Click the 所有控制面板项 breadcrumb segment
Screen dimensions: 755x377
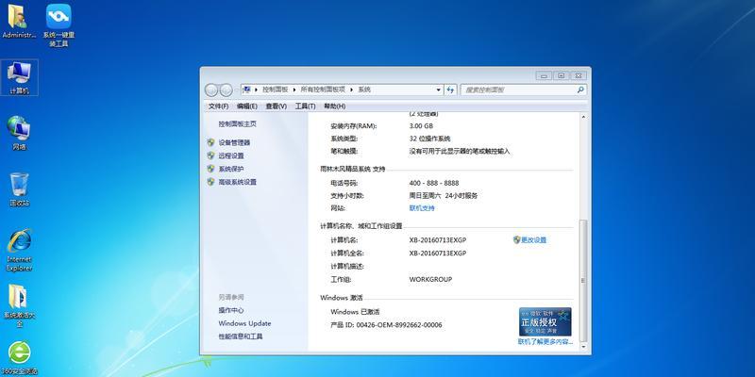[323, 90]
